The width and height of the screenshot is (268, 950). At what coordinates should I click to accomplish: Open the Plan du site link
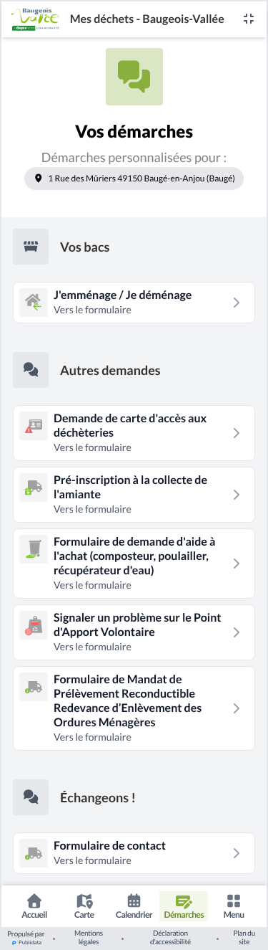(x=244, y=938)
